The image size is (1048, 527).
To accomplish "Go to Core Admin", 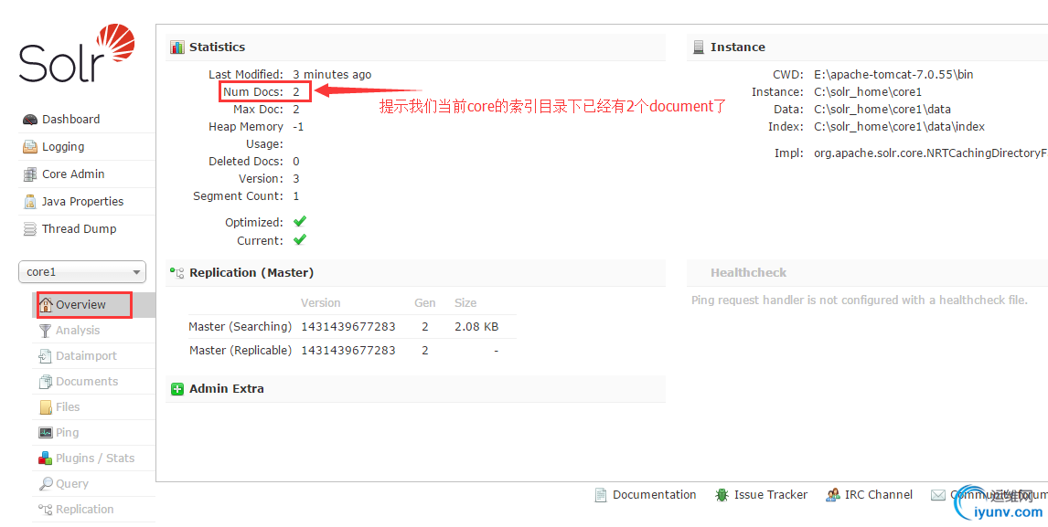I will pyautogui.click(x=73, y=174).
